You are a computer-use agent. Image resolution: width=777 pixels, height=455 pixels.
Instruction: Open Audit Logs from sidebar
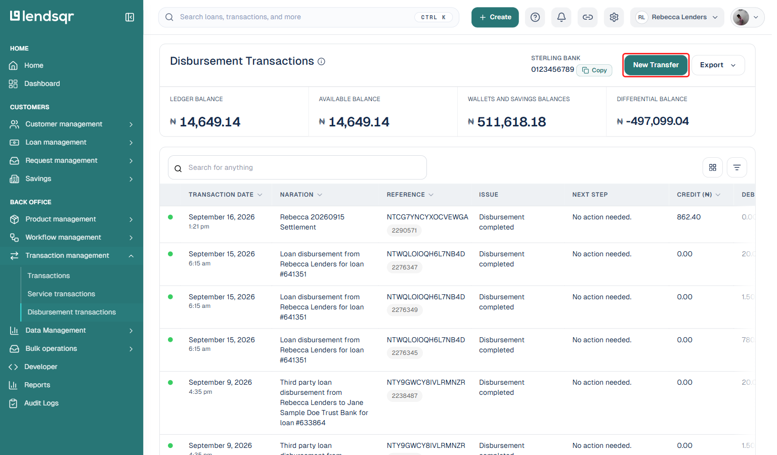[41, 403]
